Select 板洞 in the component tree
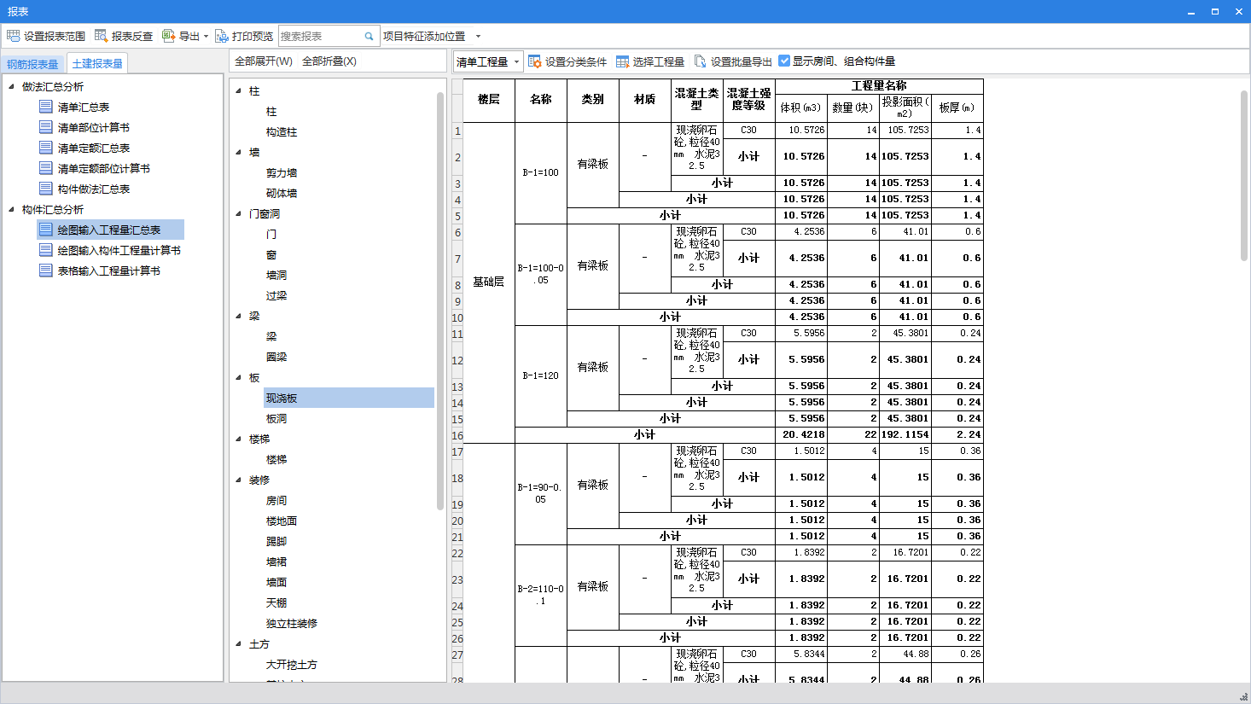This screenshot has width=1251, height=704. (276, 418)
